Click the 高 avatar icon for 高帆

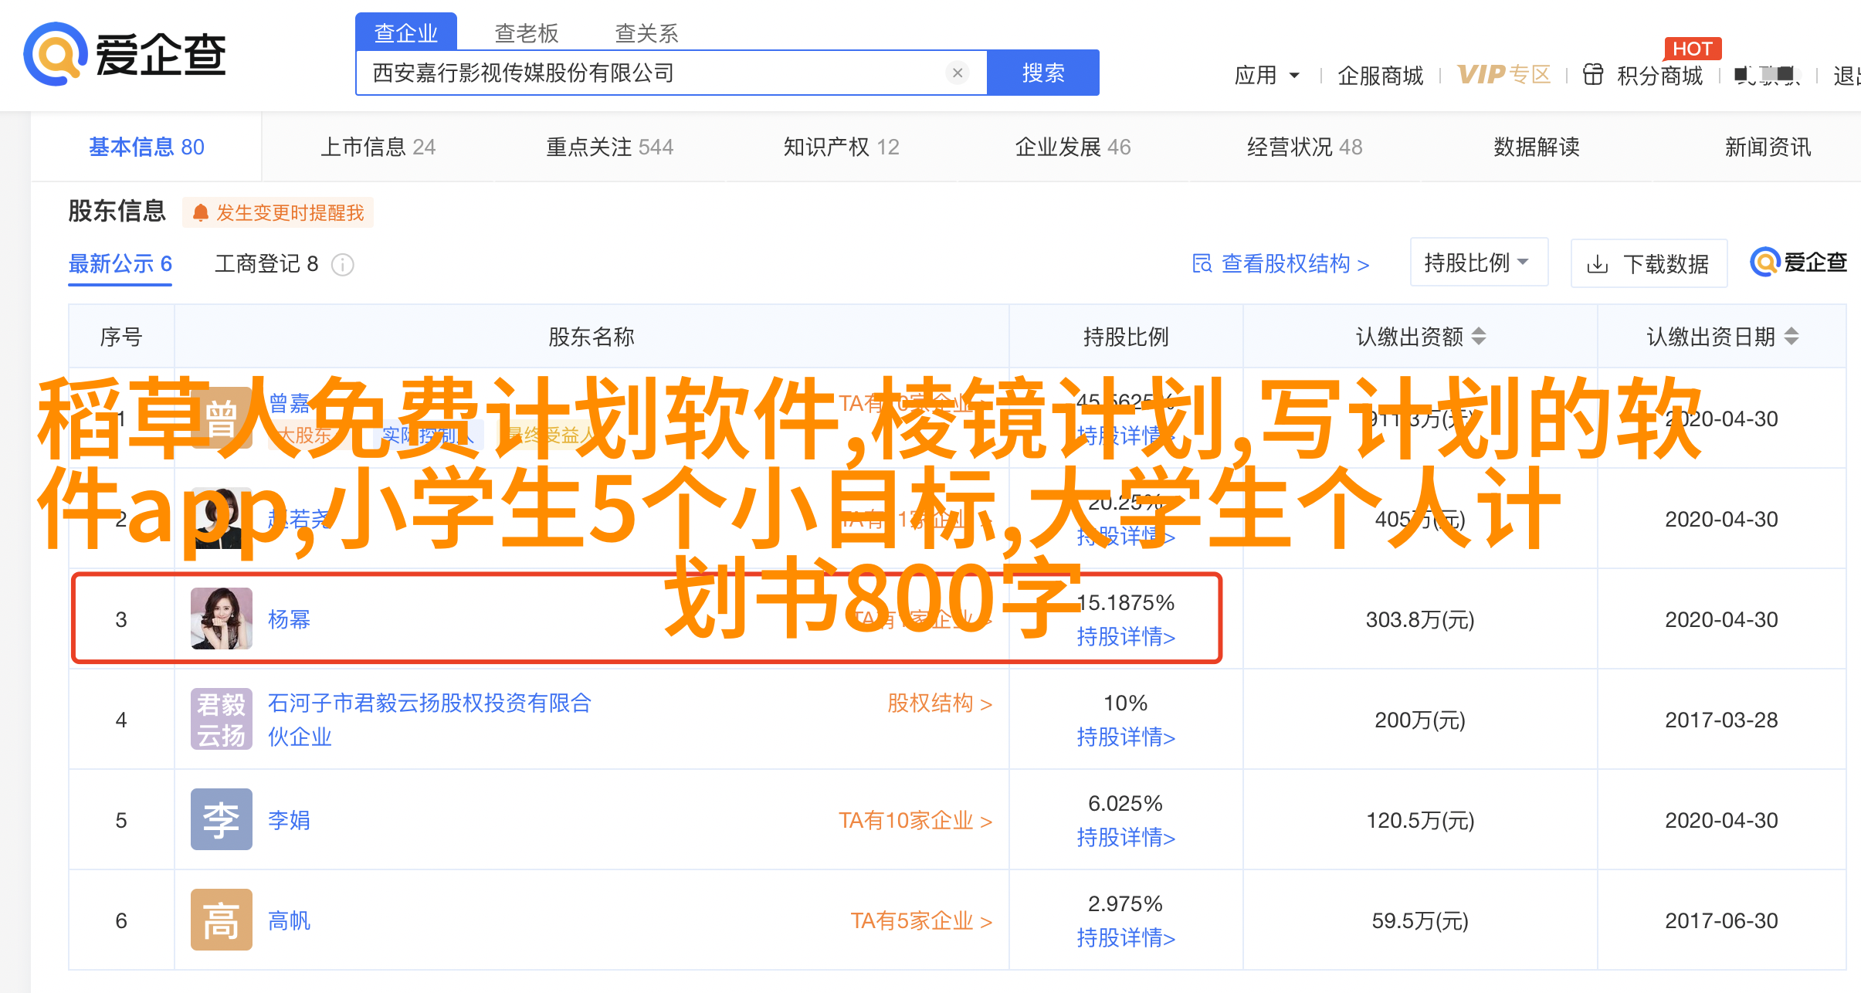[222, 920]
